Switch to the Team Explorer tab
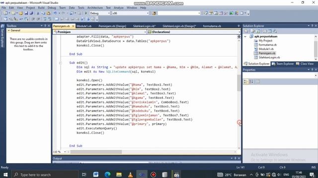This screenshot has width=318, height=178. (283, 64)
